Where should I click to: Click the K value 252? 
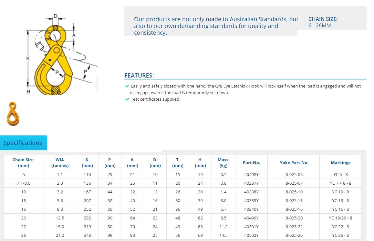(x=87, y=209)
